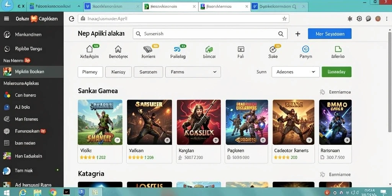Click the green Lupaaday button

point(336,72)
